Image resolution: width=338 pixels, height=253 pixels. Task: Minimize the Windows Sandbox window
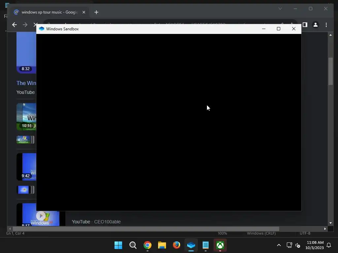(x=264, y=29)
